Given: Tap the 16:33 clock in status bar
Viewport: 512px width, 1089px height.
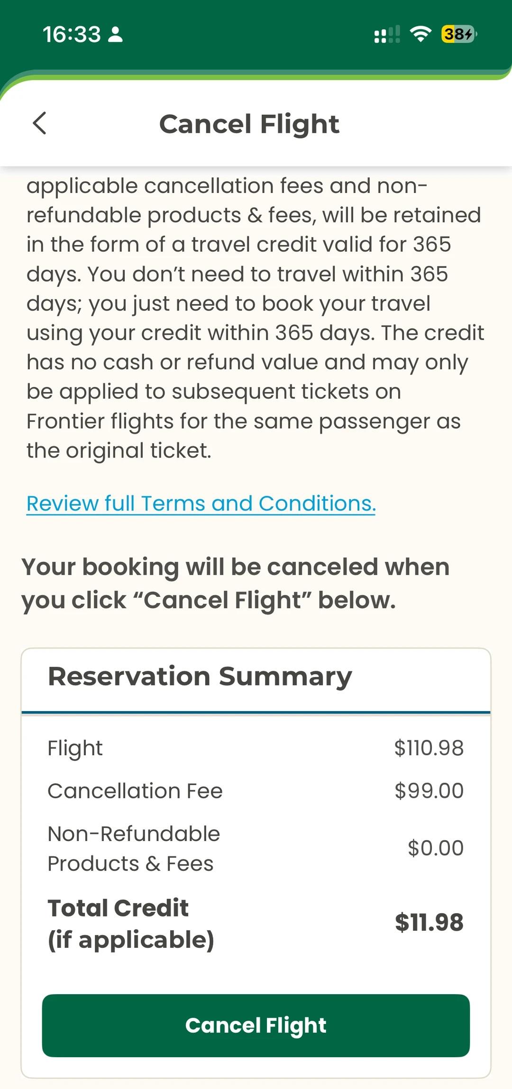Looking at the screenshot, I should tap(72, 34).
